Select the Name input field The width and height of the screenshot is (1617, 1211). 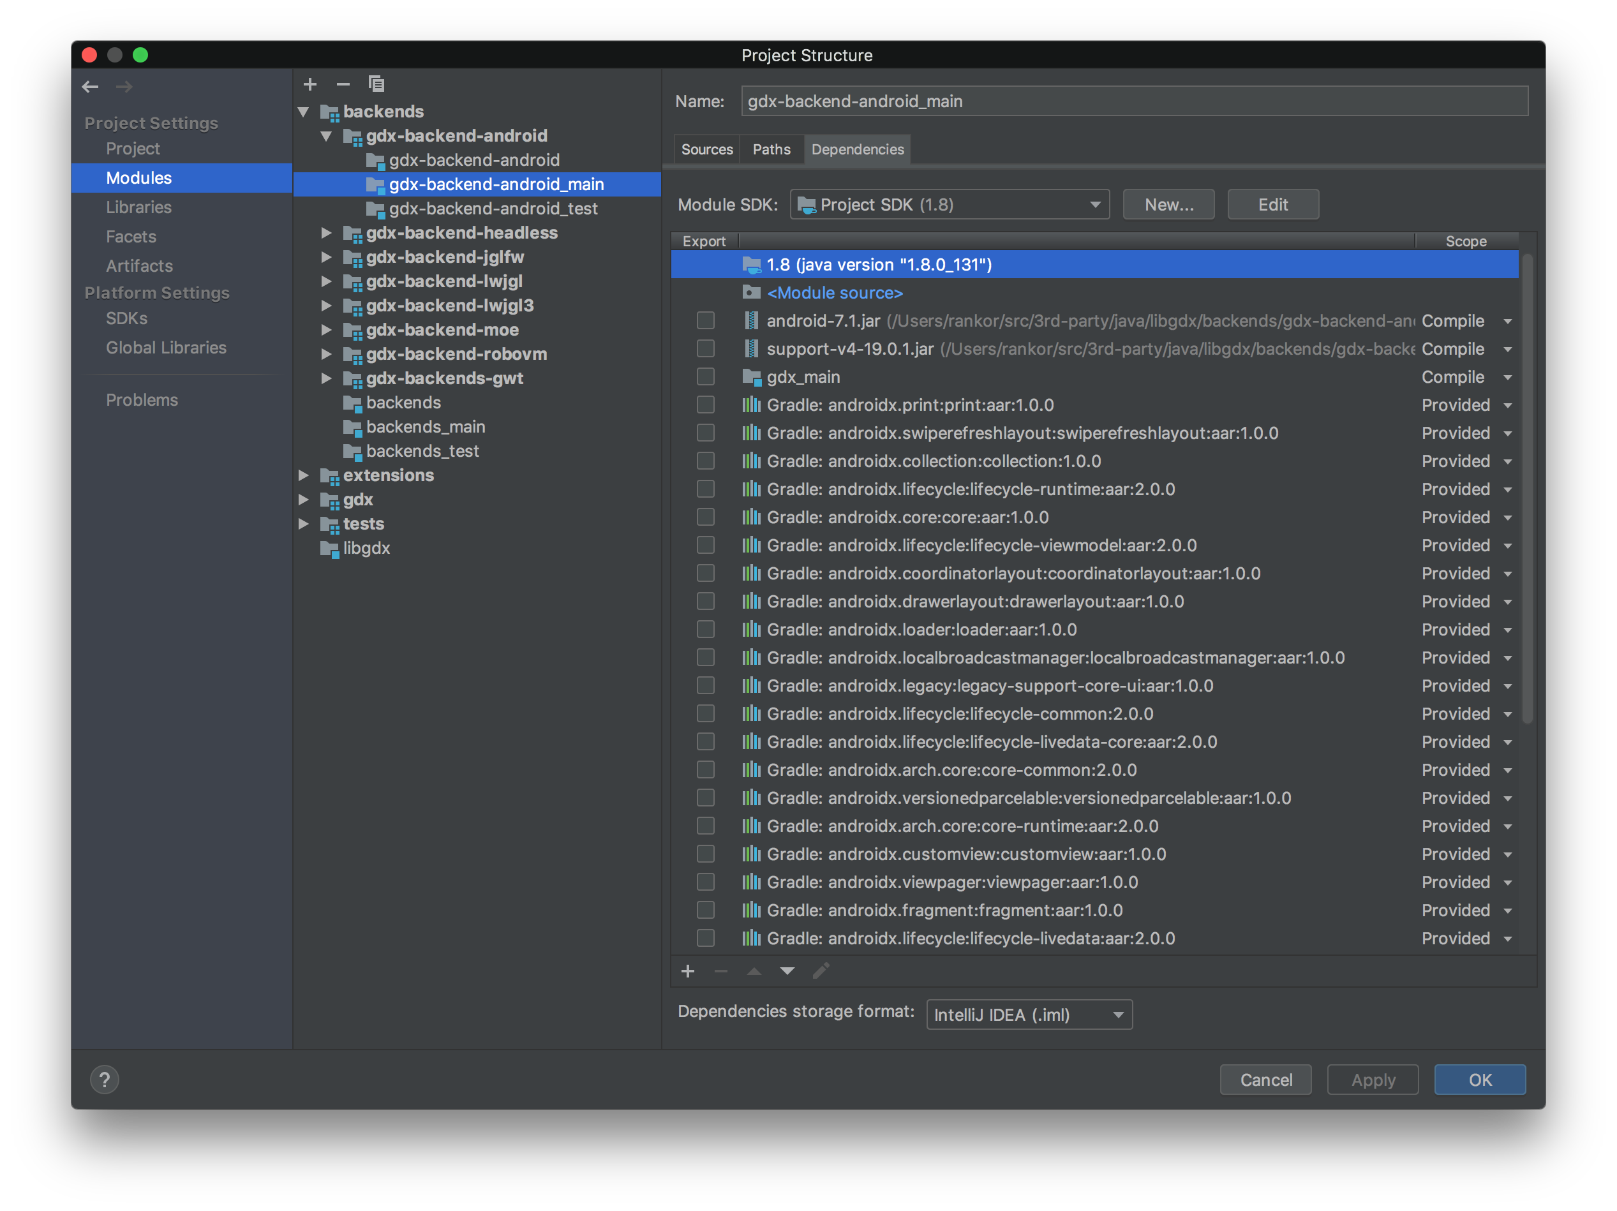coord(1133,101)
